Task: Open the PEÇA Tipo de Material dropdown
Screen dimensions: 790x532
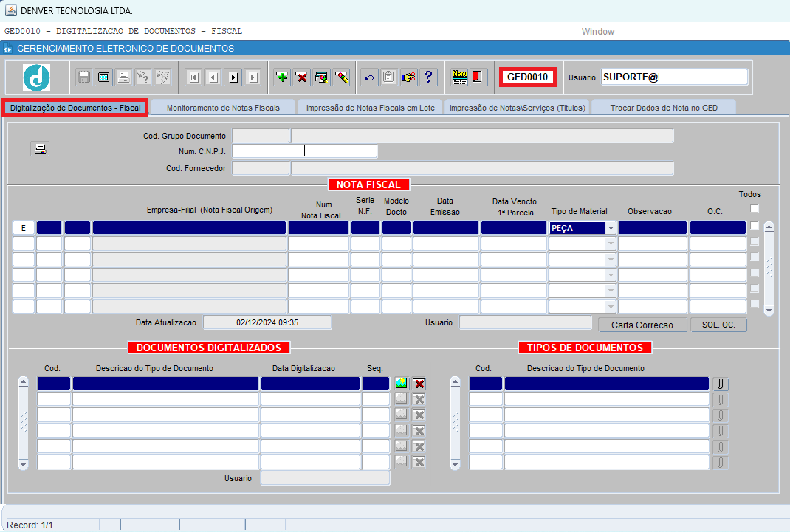Action: 611,228
